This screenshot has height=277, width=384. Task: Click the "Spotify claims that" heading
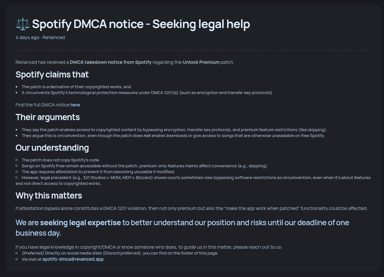pyautogui.click(x=52, y=75)
